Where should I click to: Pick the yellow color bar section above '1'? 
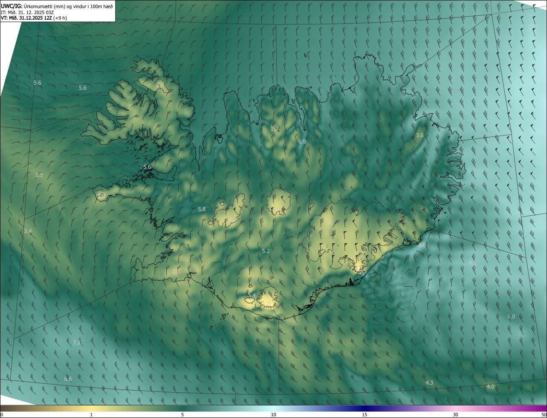[91, 409]
